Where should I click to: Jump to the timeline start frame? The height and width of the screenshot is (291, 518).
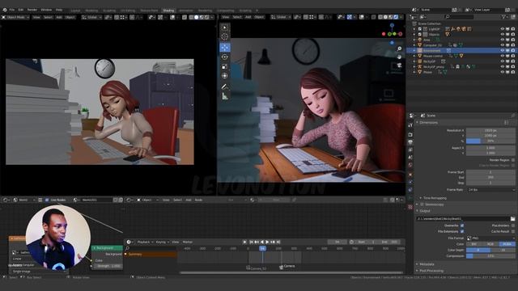(251, 242)
